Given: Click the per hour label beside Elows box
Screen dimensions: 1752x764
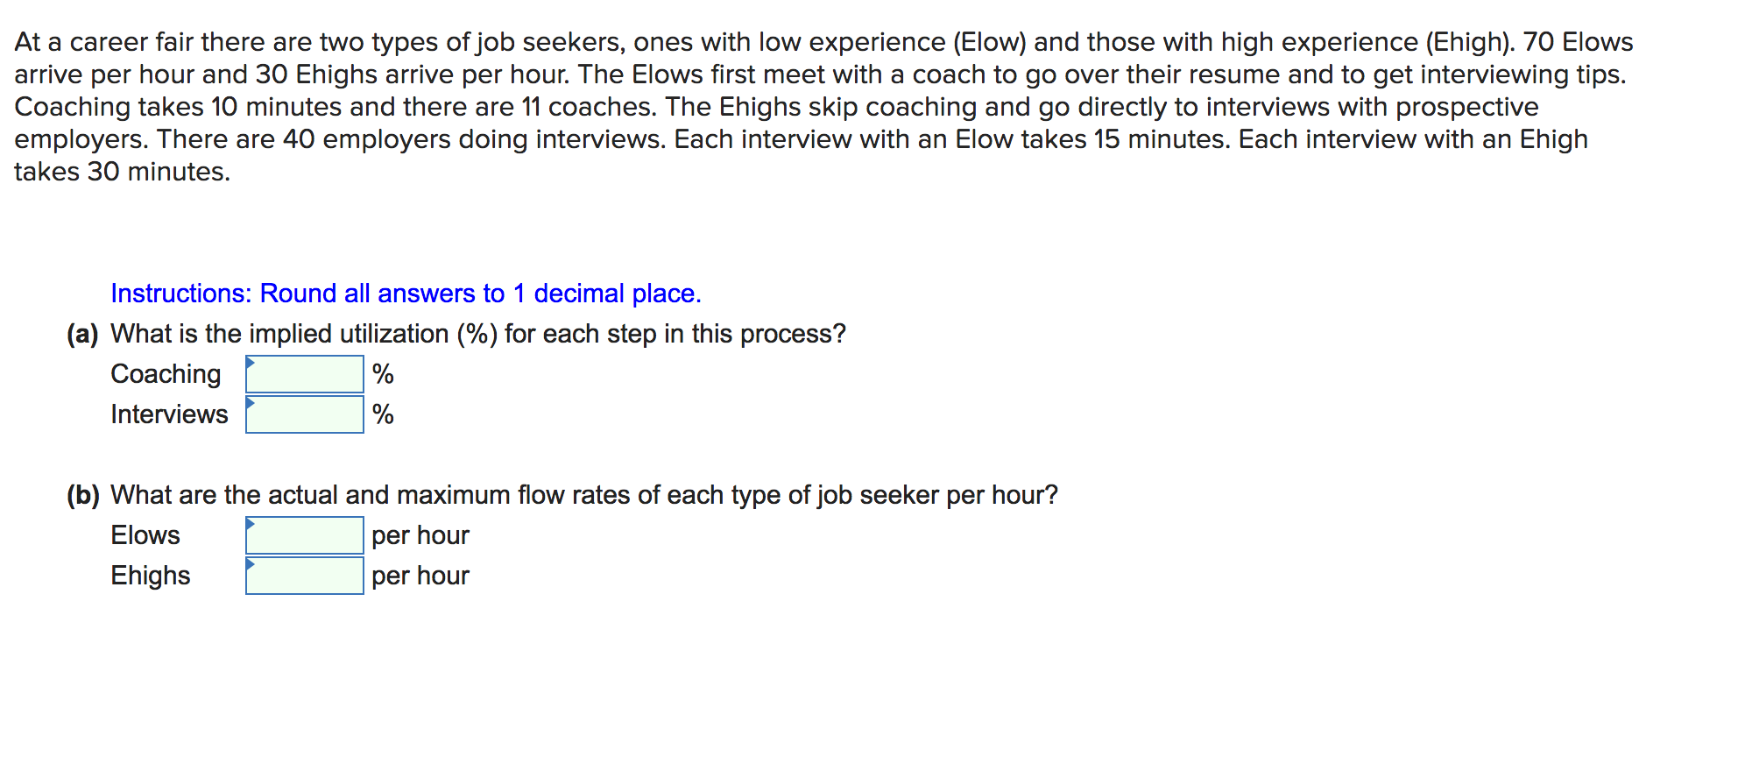Looking at the screenshot, I should pyautogui.click(x=419, y=534).
